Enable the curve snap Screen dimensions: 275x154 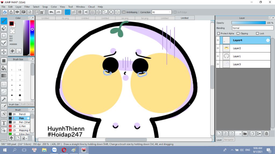pos(105,12)
